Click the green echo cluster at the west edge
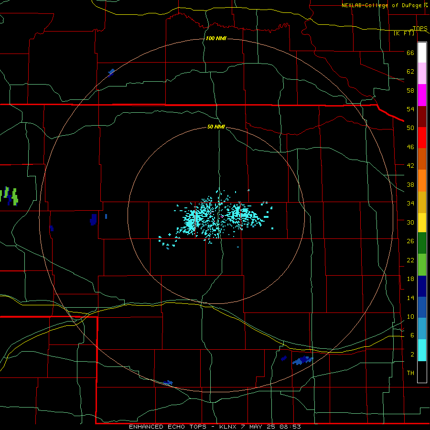The image size is (430, 430). [9, 196]
